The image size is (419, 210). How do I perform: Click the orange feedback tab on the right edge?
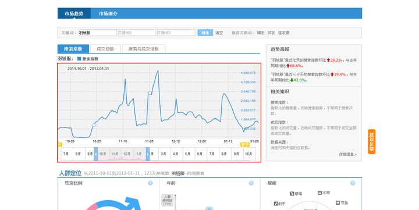pos(372,141)
